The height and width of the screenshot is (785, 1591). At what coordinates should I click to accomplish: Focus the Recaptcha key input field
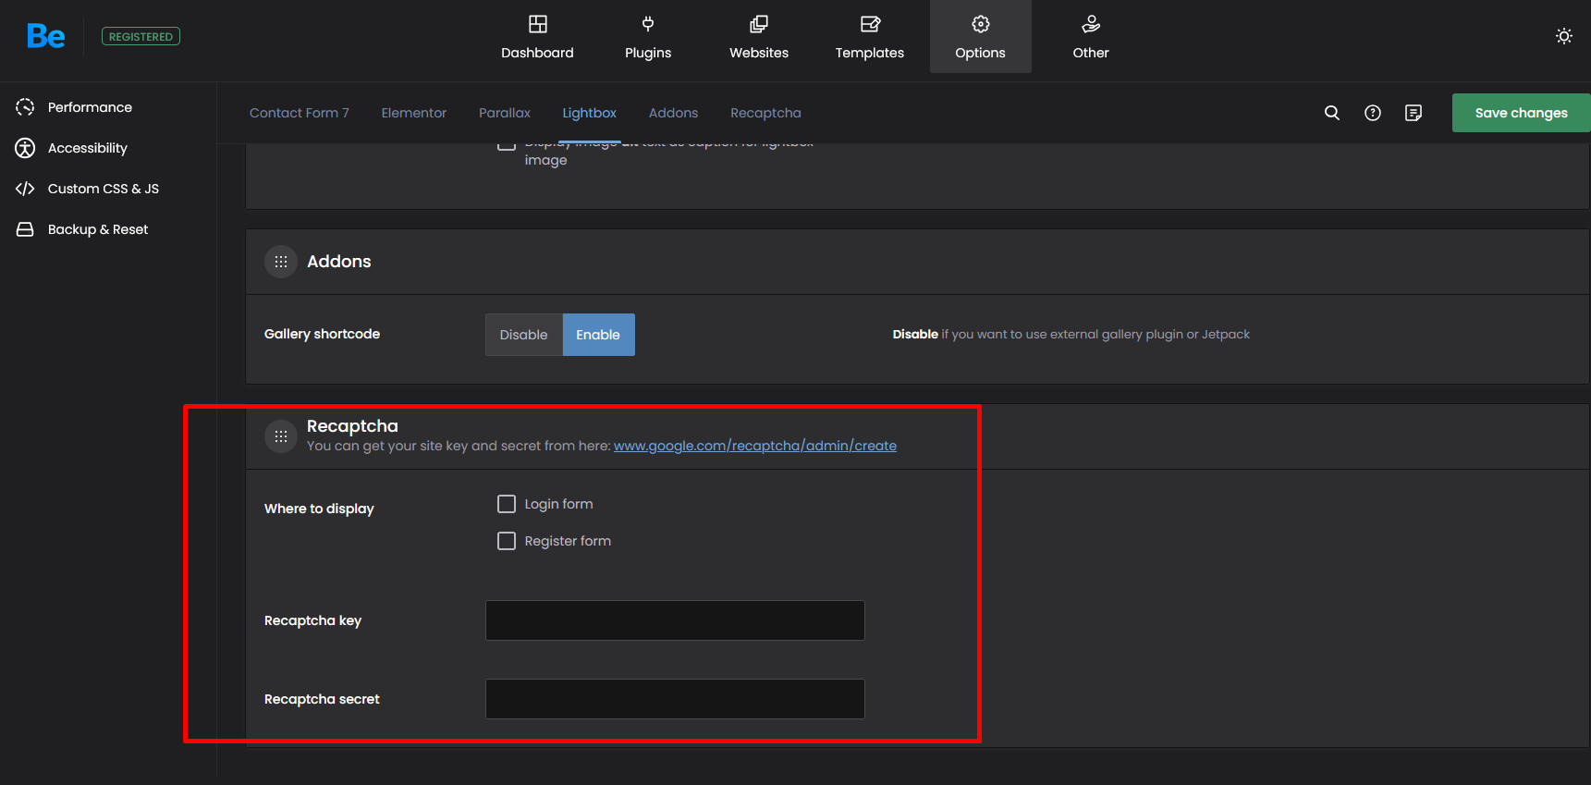(x=675, y=620)
